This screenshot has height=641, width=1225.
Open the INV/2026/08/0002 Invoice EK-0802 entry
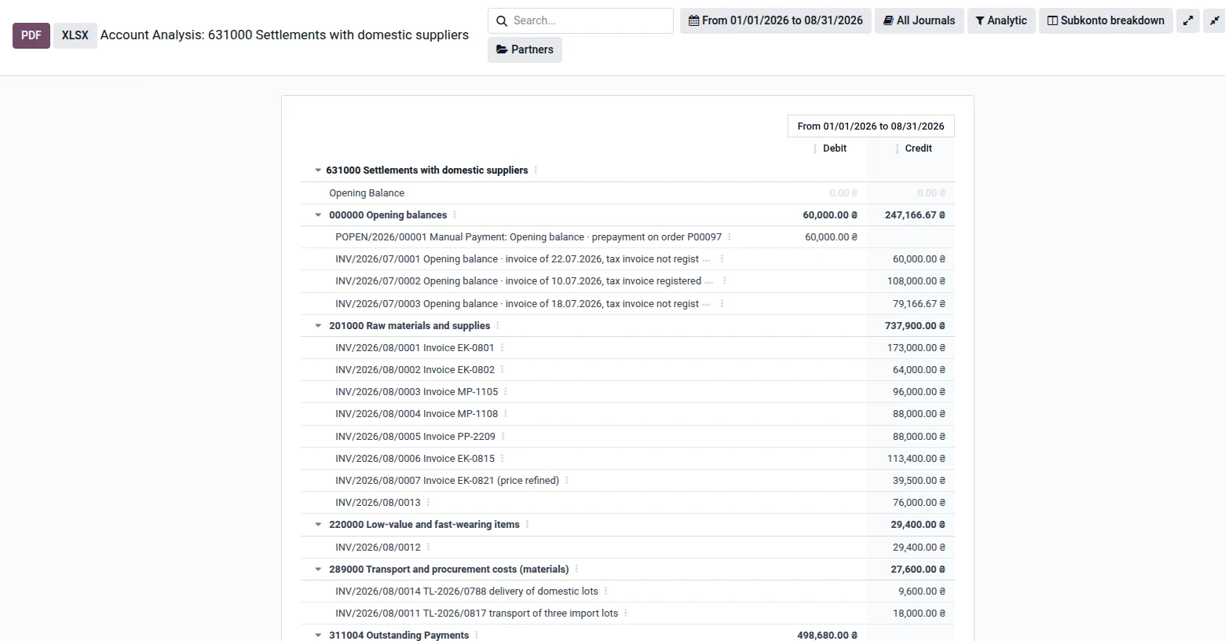tap(415, 370)
